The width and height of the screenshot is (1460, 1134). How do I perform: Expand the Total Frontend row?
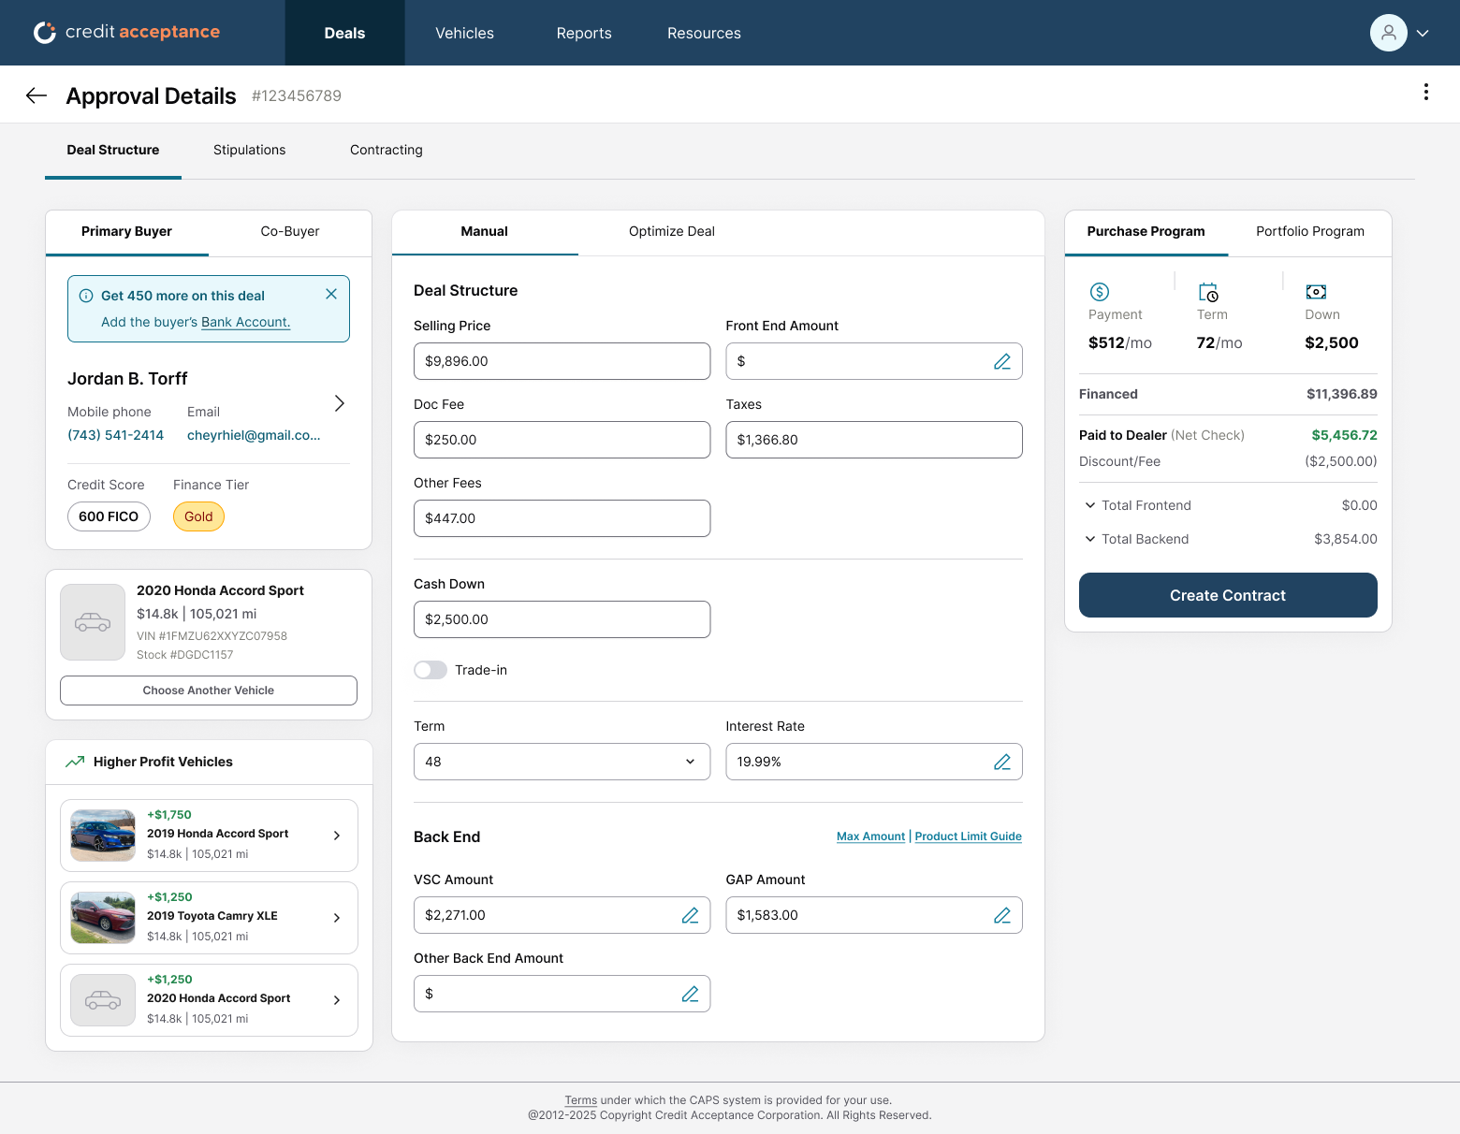(x=1228, y=505)
